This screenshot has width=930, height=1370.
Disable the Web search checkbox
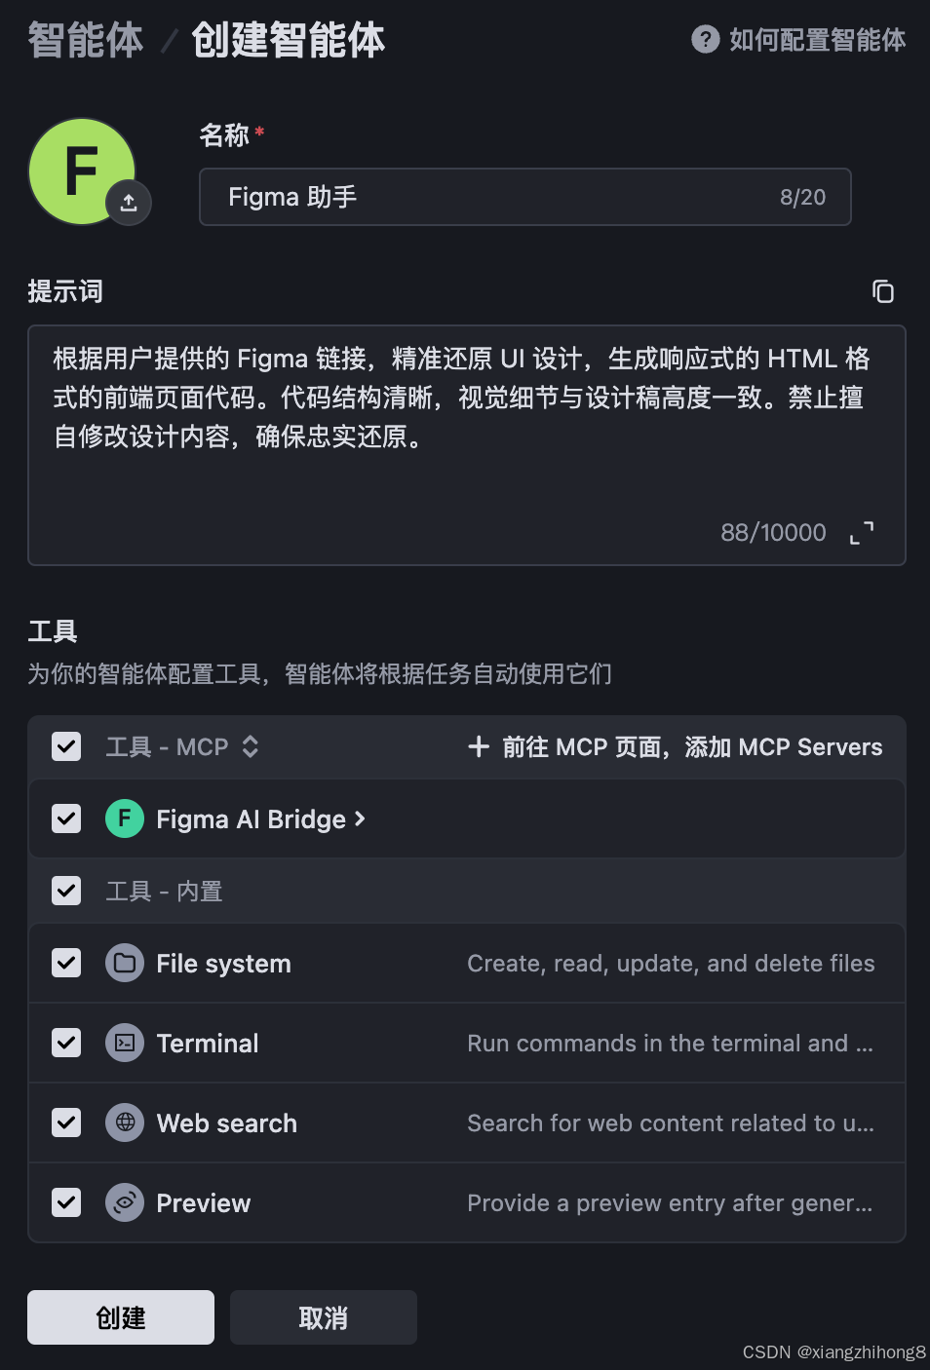coord(66,1123)
